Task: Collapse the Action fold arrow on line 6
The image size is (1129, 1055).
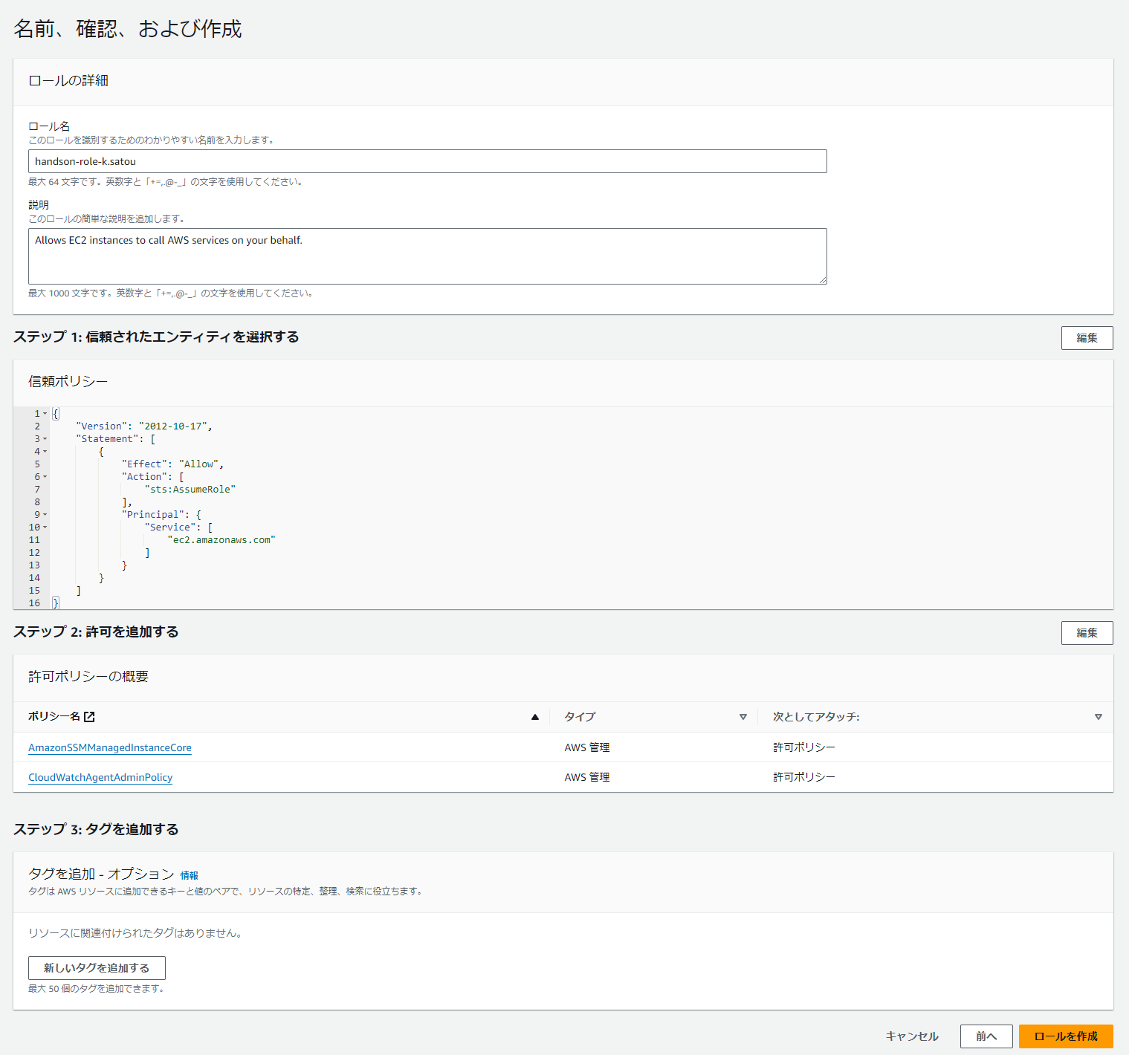Action: (x=45, y=477)
